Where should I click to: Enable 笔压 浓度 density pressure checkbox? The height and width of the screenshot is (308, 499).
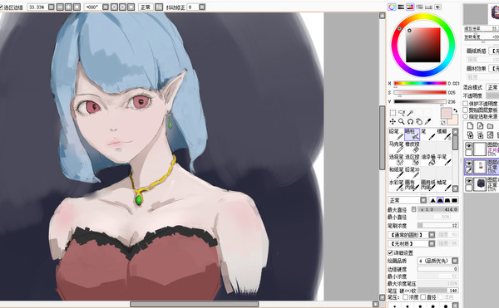tap(406, 297)
